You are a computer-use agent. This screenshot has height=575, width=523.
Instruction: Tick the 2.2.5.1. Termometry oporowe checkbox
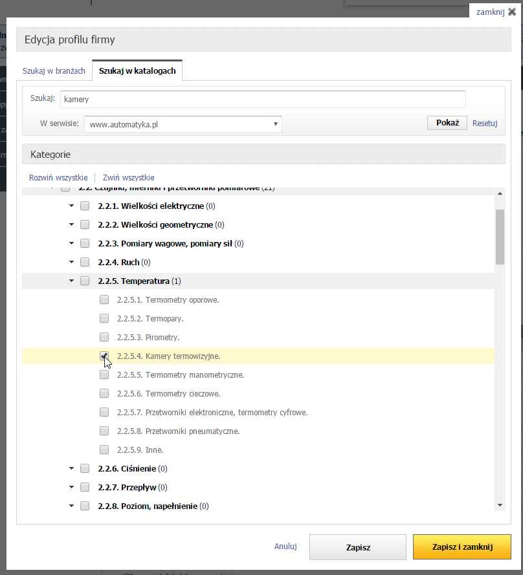pos(104,299)
